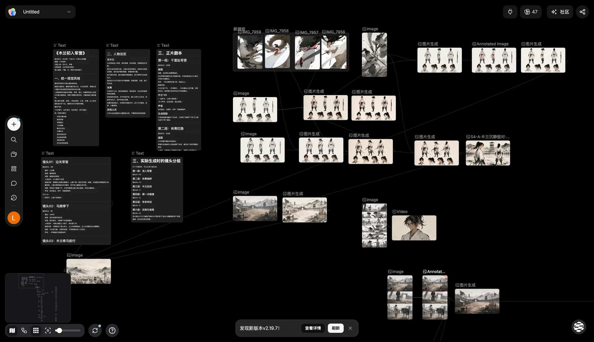Image resolution: width=594 pixels, height=342 pixels.
Task: Click the orange L user avatar
Action: pyautogui.click(x=14, y=218)
